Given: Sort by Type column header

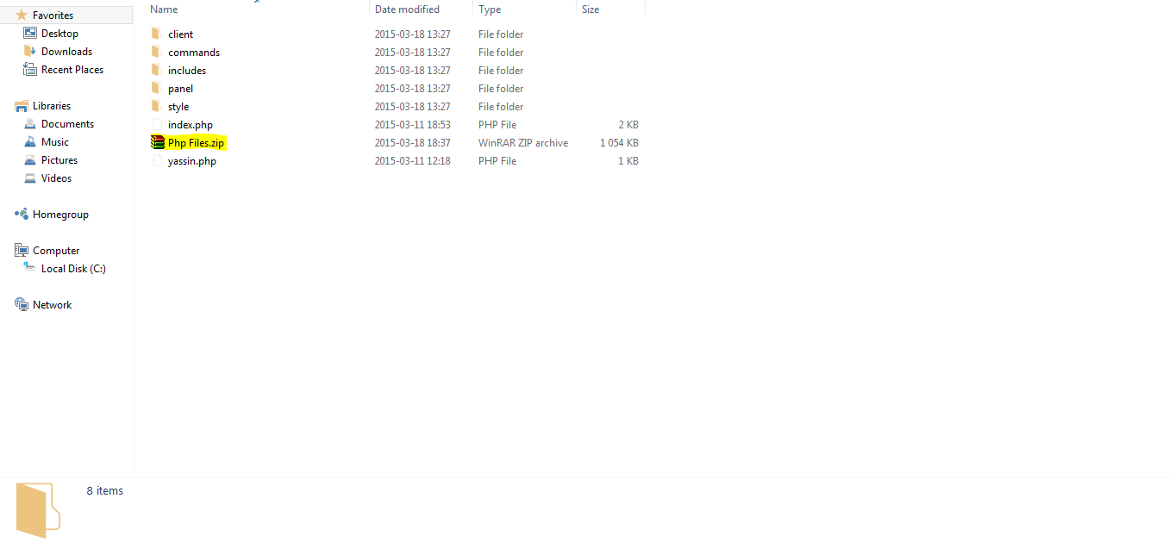Looking at the screenshot, I should coord(525,9).
